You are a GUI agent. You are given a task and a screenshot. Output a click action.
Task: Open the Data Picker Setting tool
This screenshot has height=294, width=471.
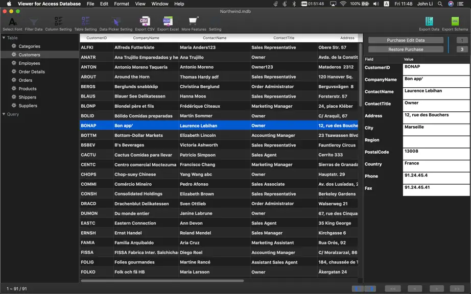(115, 24)
